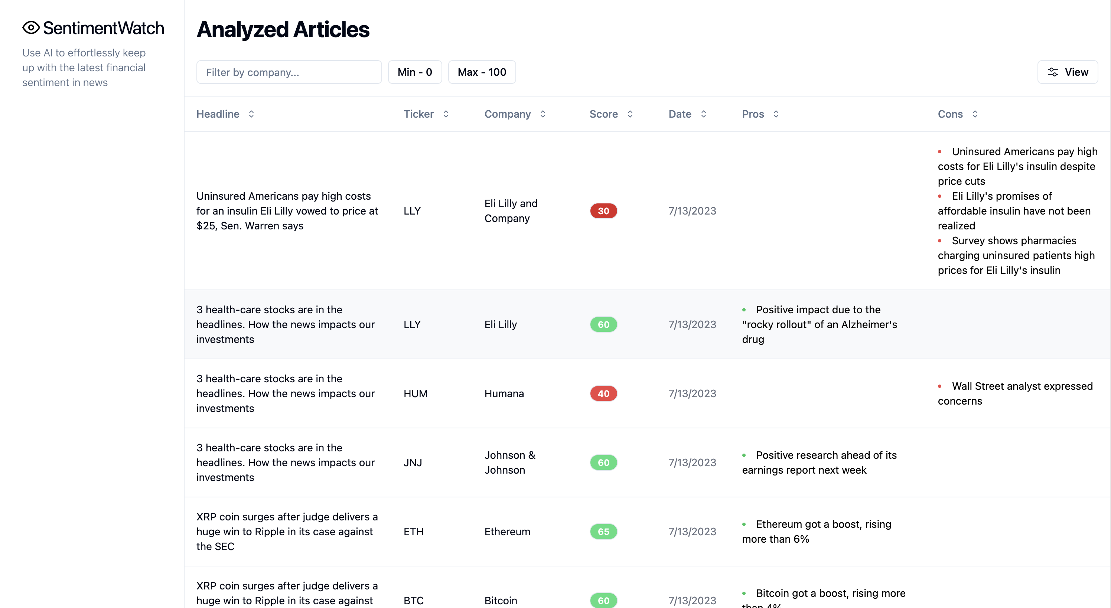Sort table by Headline column
The image size is (1111, 608).
[x=225, y=114]
